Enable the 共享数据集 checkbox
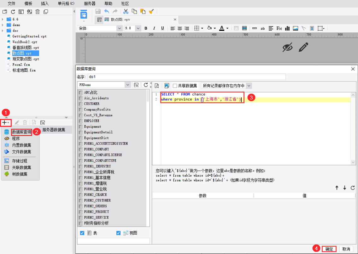Viewport: 358px width, 254px height. click(x=175, y=86)
